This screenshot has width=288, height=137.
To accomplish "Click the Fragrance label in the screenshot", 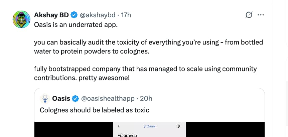I will pos(127,135).
